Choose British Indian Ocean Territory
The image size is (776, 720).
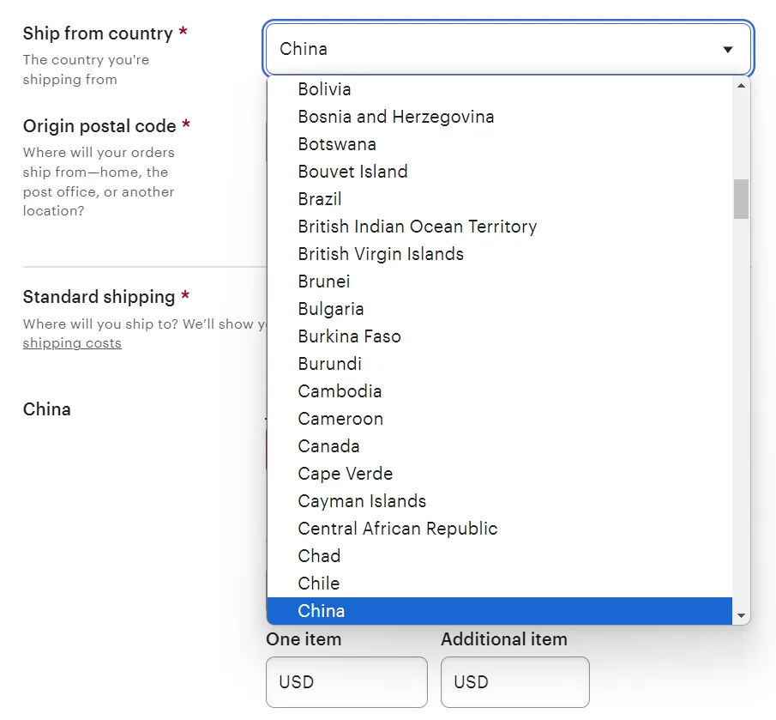417,227
